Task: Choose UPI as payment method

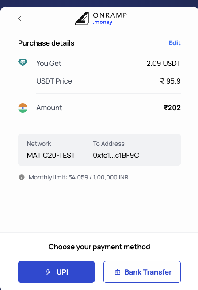Action: tap(56, 272)
